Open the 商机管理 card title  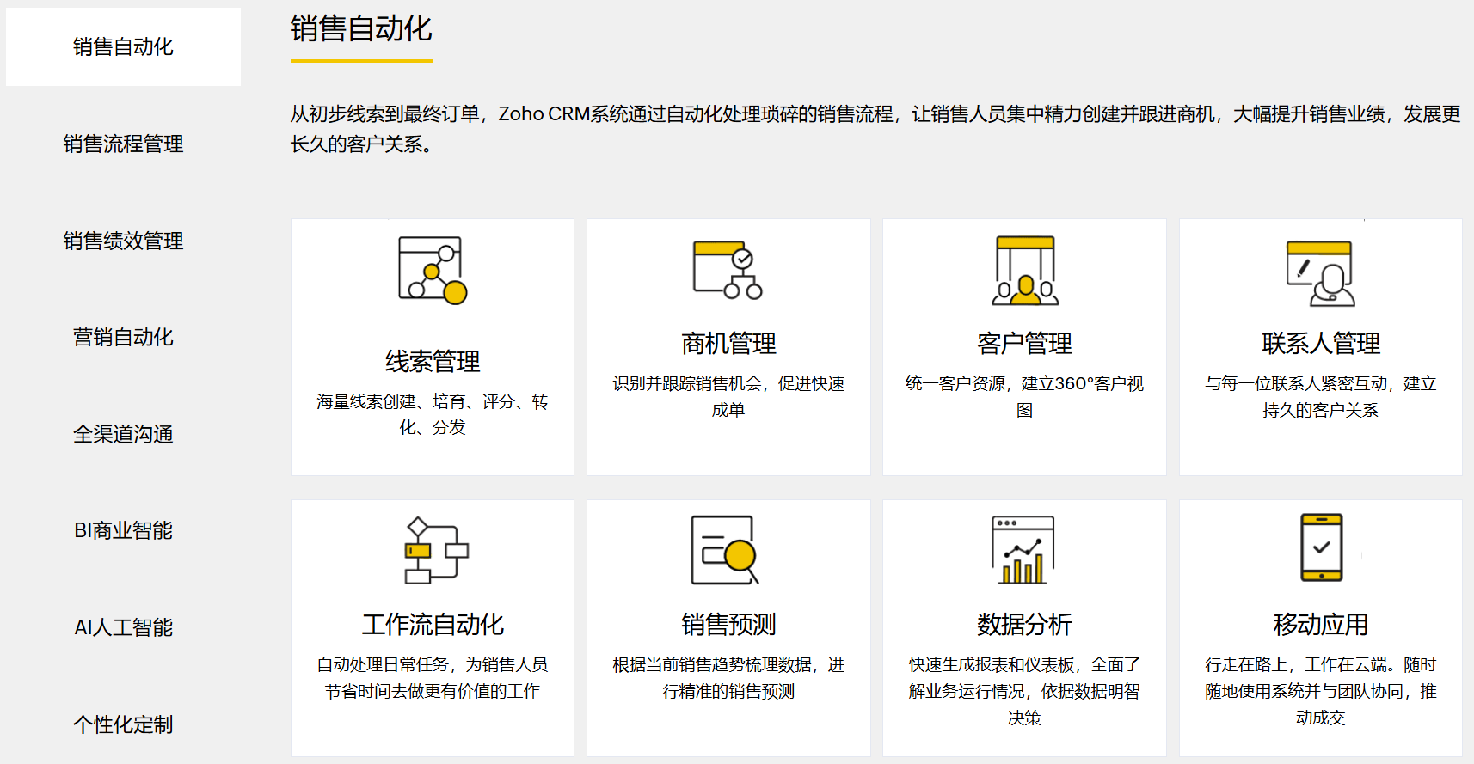[x=728, y=344]
